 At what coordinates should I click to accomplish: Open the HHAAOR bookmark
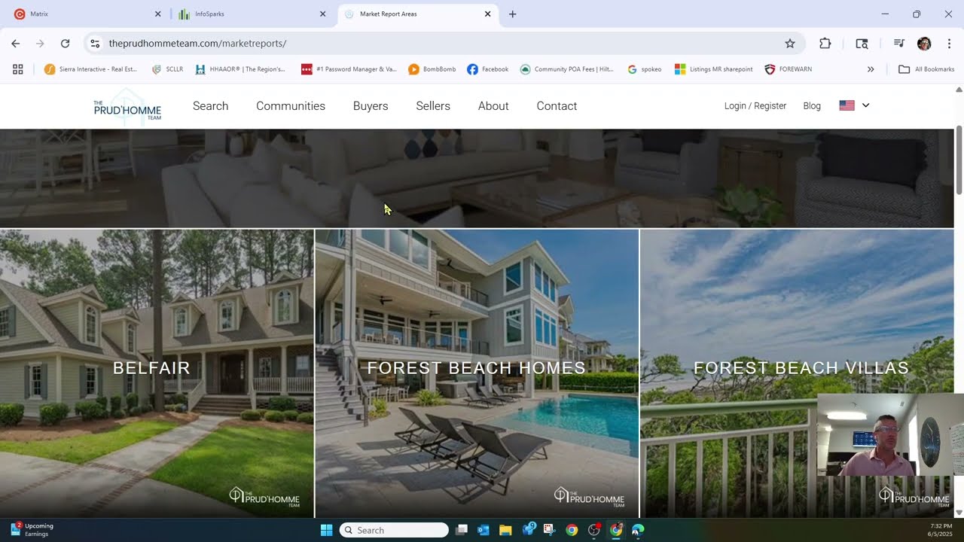[240, 69]
